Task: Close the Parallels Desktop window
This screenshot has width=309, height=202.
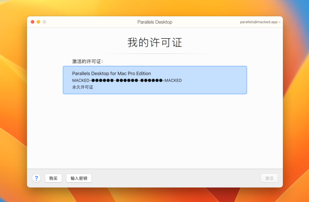Action: [33, 22]
